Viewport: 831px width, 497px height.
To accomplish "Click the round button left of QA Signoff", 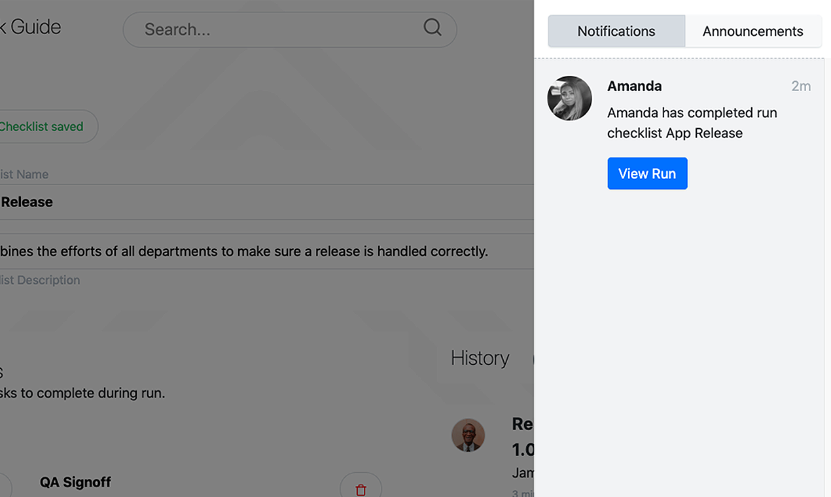I will click(x=4, y=487).
